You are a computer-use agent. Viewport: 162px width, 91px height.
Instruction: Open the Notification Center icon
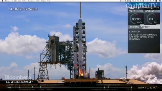tap(156, 1)
